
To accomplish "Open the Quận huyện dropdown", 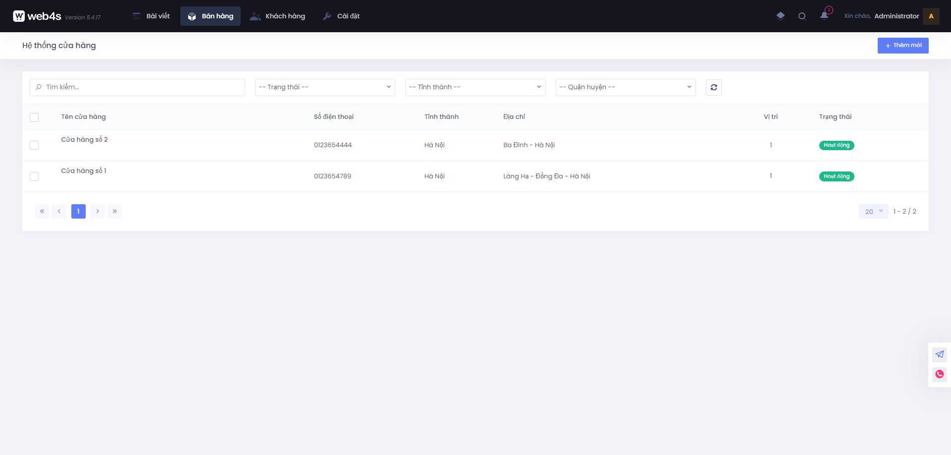I will [x=625, y=87].
